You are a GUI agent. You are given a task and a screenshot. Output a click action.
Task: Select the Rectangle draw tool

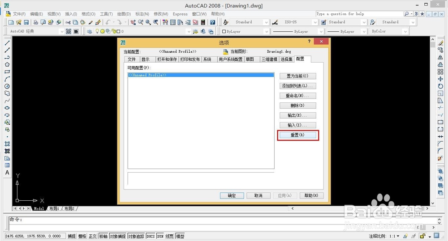[x=7, y=72]
